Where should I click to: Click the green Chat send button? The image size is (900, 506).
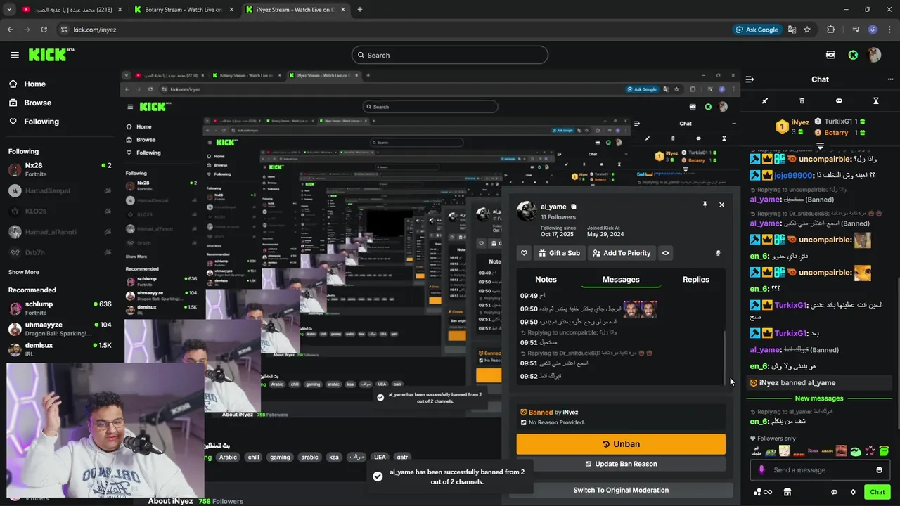(x=877, y=492)
